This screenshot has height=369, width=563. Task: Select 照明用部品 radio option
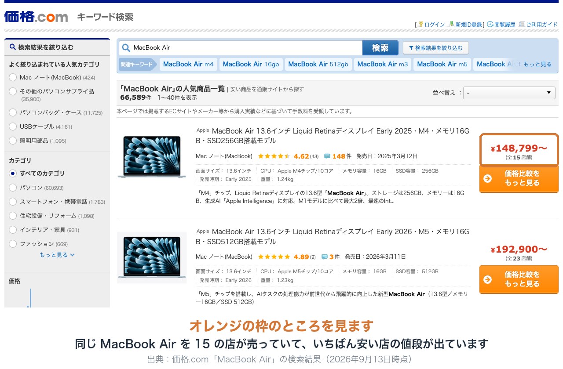13,141
